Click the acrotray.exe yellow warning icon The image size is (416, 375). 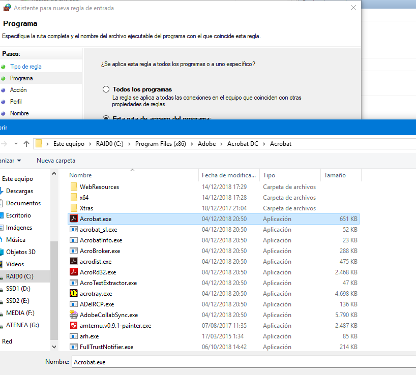74,293
